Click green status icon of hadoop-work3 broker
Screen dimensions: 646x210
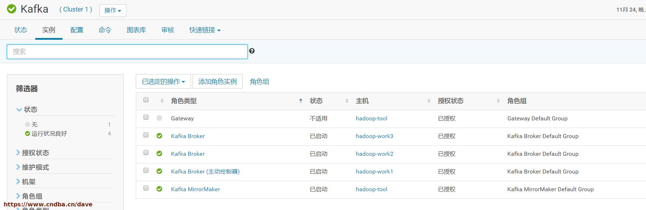click(x=159, y=136)
